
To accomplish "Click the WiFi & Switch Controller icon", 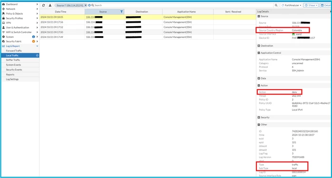I will pos(3,32).
